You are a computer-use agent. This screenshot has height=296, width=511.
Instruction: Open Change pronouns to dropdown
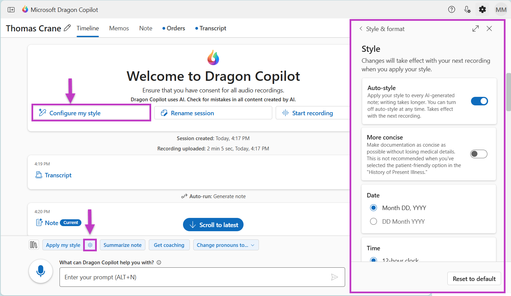tap(226, 245)
